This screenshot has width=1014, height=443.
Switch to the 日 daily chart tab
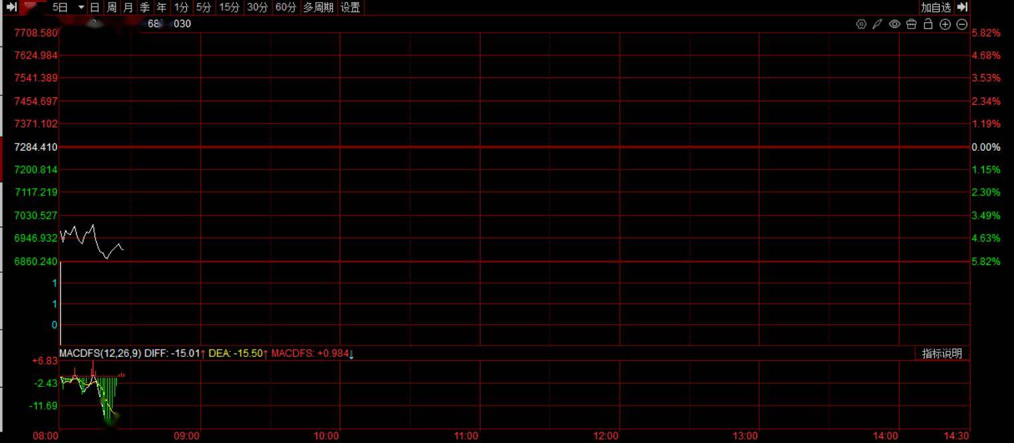[95, 7]
